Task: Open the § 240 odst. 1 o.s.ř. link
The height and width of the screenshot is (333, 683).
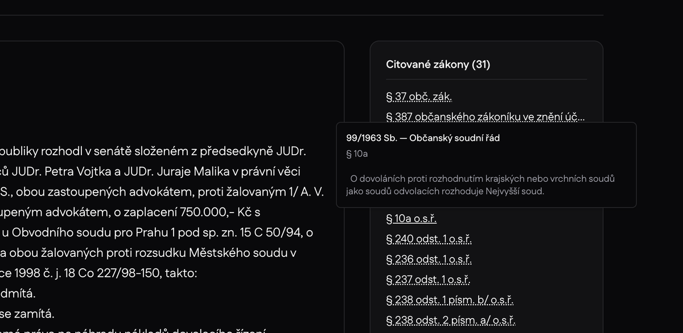Action: coord(429,239)
